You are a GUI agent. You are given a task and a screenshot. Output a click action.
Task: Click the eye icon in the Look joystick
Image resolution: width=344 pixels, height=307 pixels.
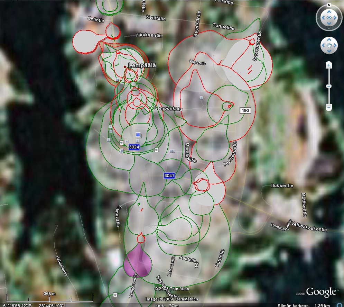(329, 18)
